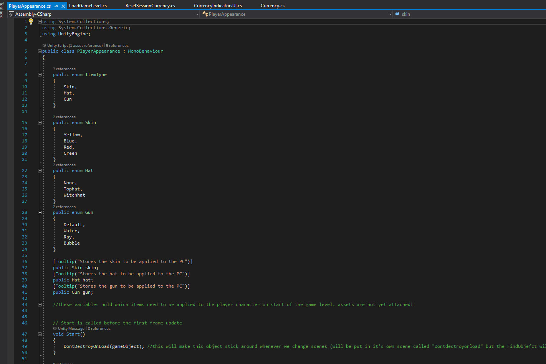Screen dimensions: 546x364
Task: Click the 'Green' enum value
Action: pyautogui.click(x=70, y=153)
